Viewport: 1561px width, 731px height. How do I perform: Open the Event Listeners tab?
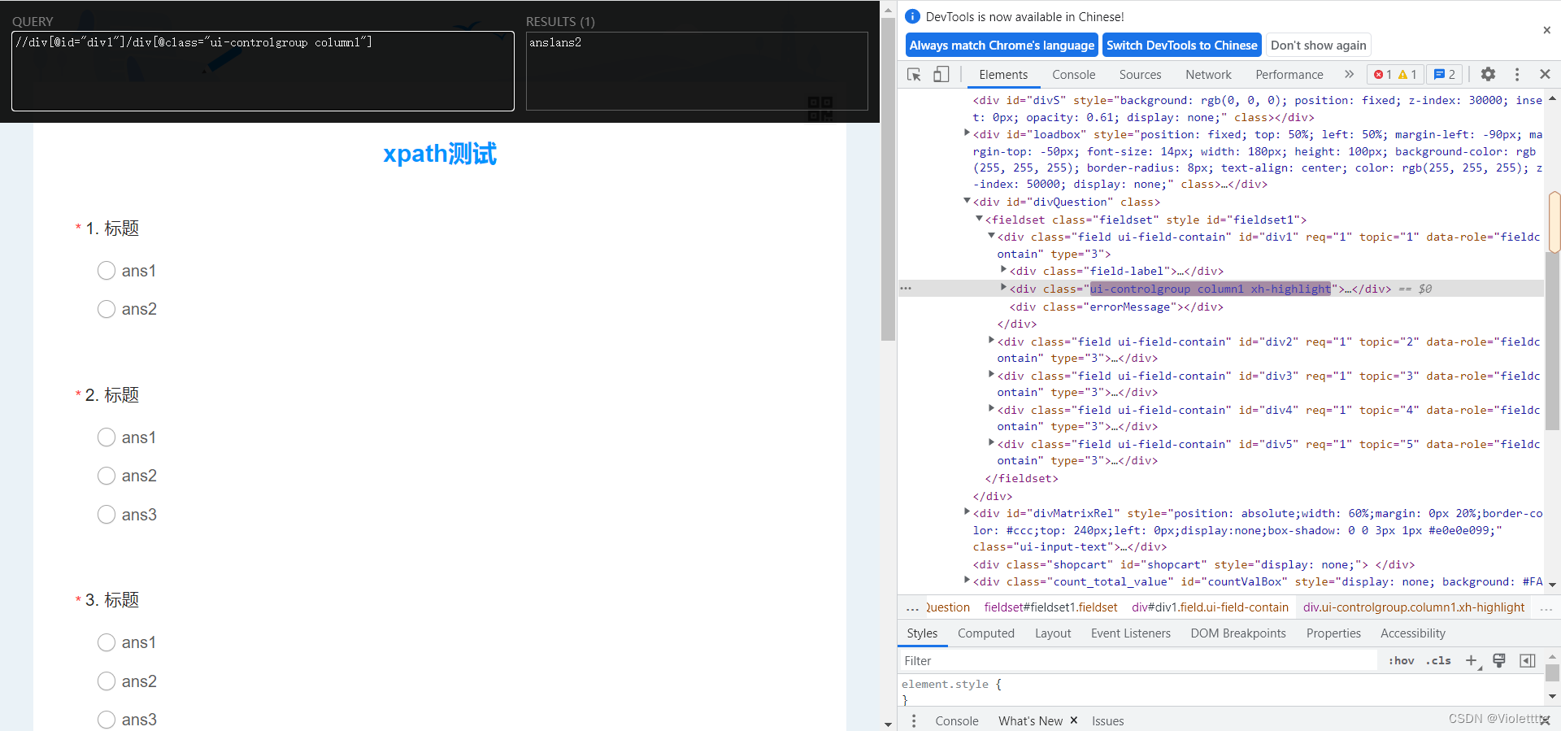[1130, 633]
